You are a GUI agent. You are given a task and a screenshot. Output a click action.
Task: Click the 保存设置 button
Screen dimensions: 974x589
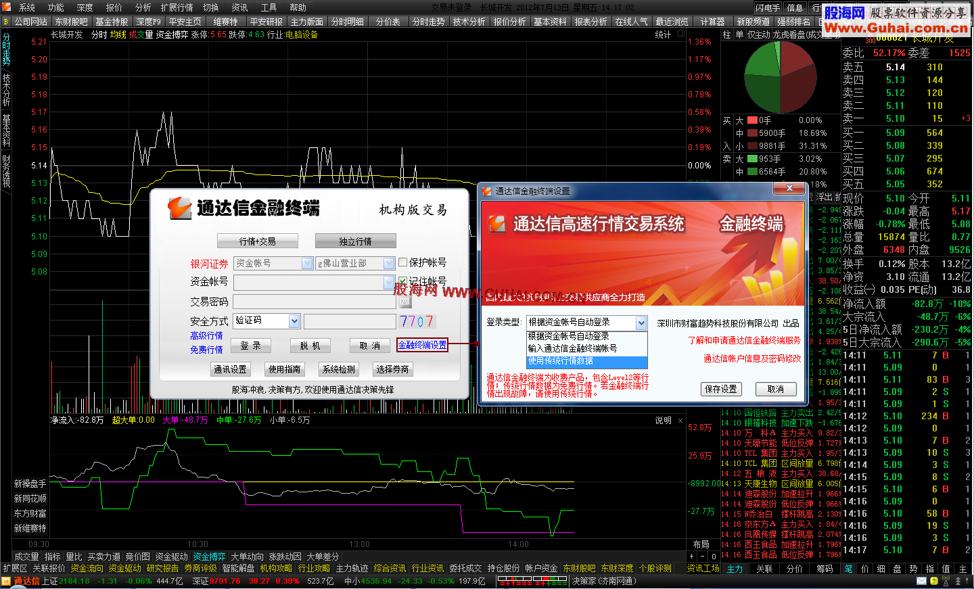click(x=721, y=389)
